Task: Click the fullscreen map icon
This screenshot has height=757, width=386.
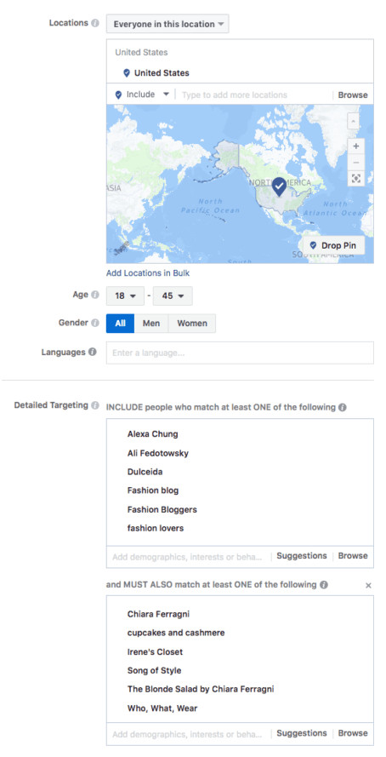Action: pyautogui.click(x=355, y=179)
